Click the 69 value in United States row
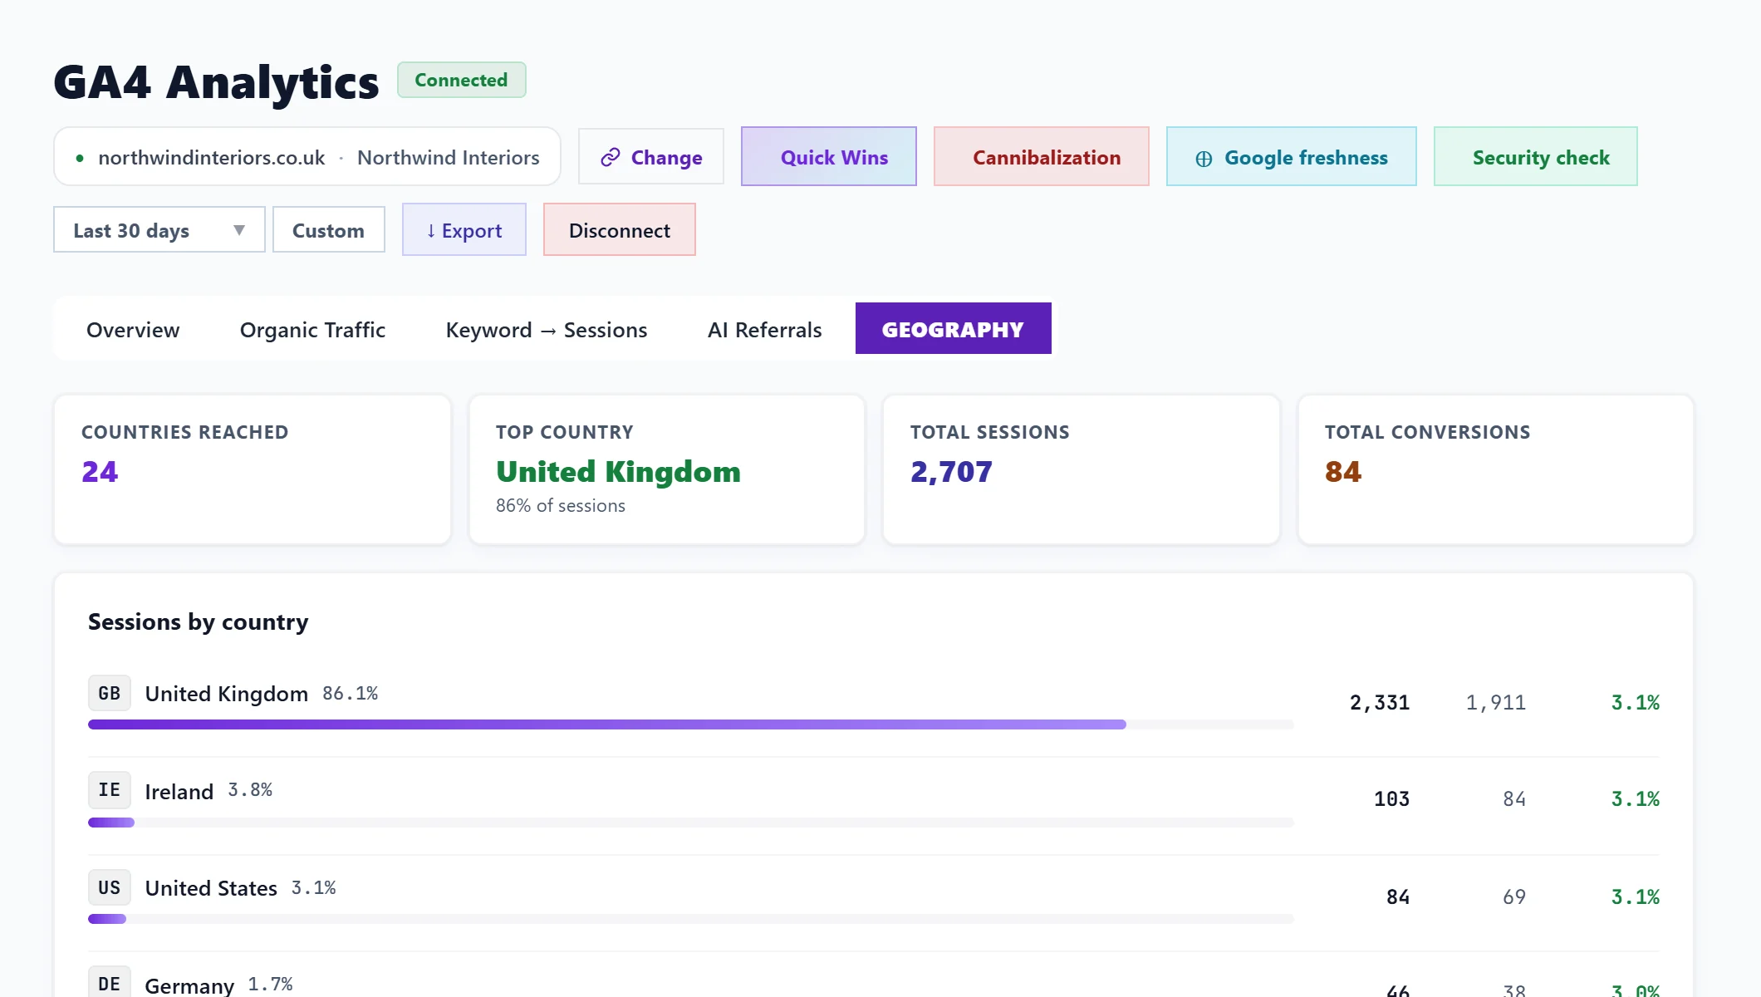 point(1514,897)
